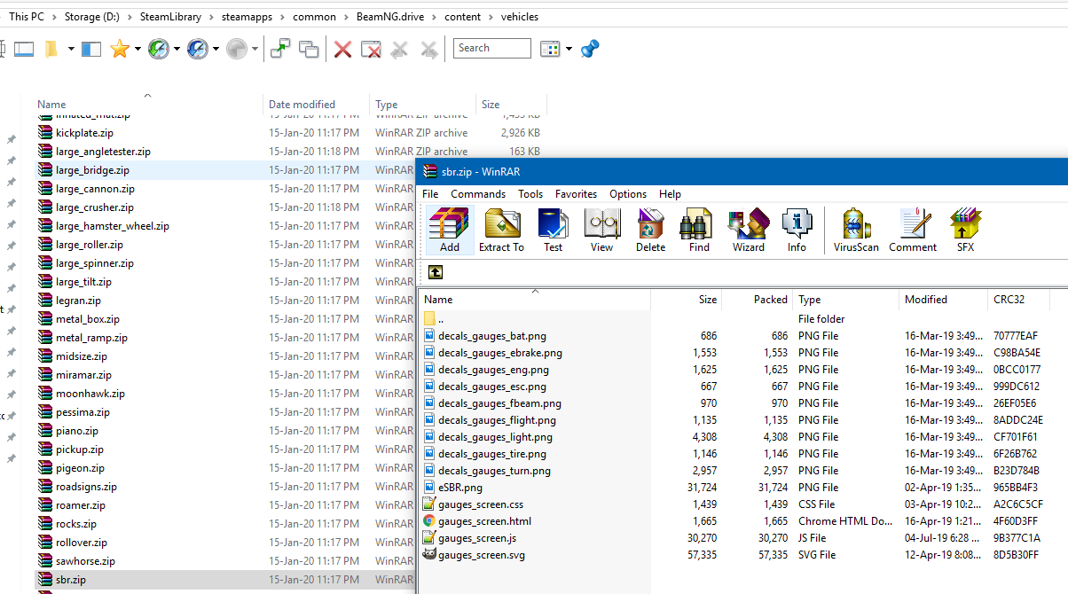Click the Find toolbar icon
The width and height of the screenshot is (1068, 594).
click(699, 231)
